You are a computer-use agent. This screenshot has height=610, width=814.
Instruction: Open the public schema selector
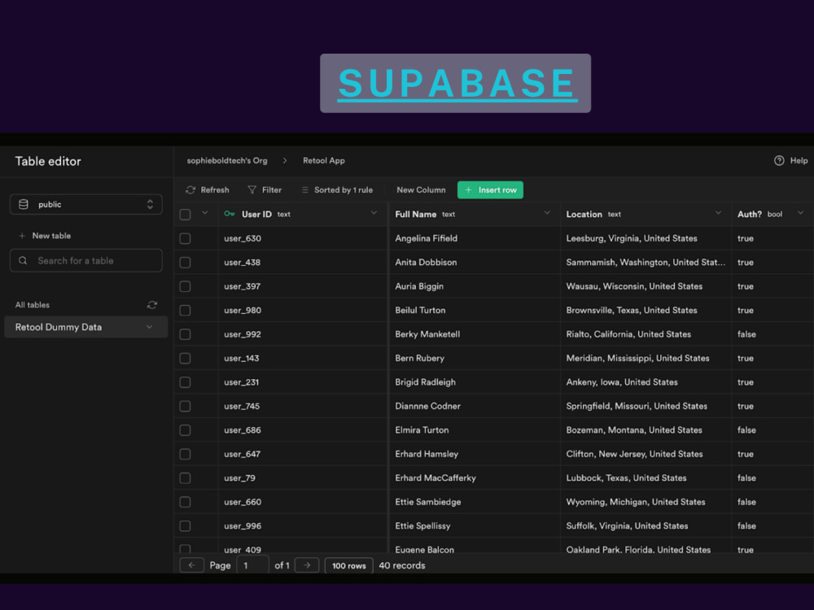click(85, 204)
